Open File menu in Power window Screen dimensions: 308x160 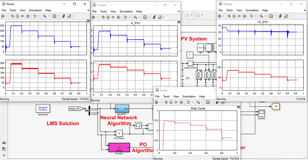(4, 10)
